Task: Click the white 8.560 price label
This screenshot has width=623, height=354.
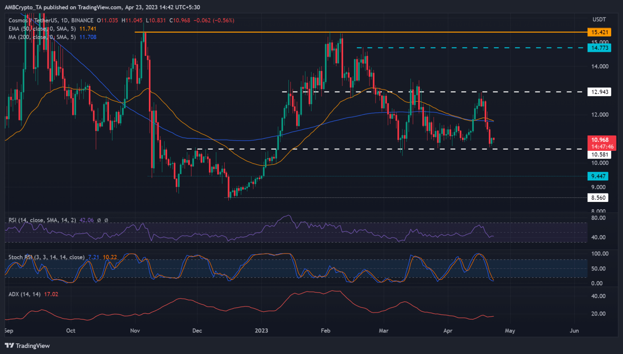Action: coord(598,198)
